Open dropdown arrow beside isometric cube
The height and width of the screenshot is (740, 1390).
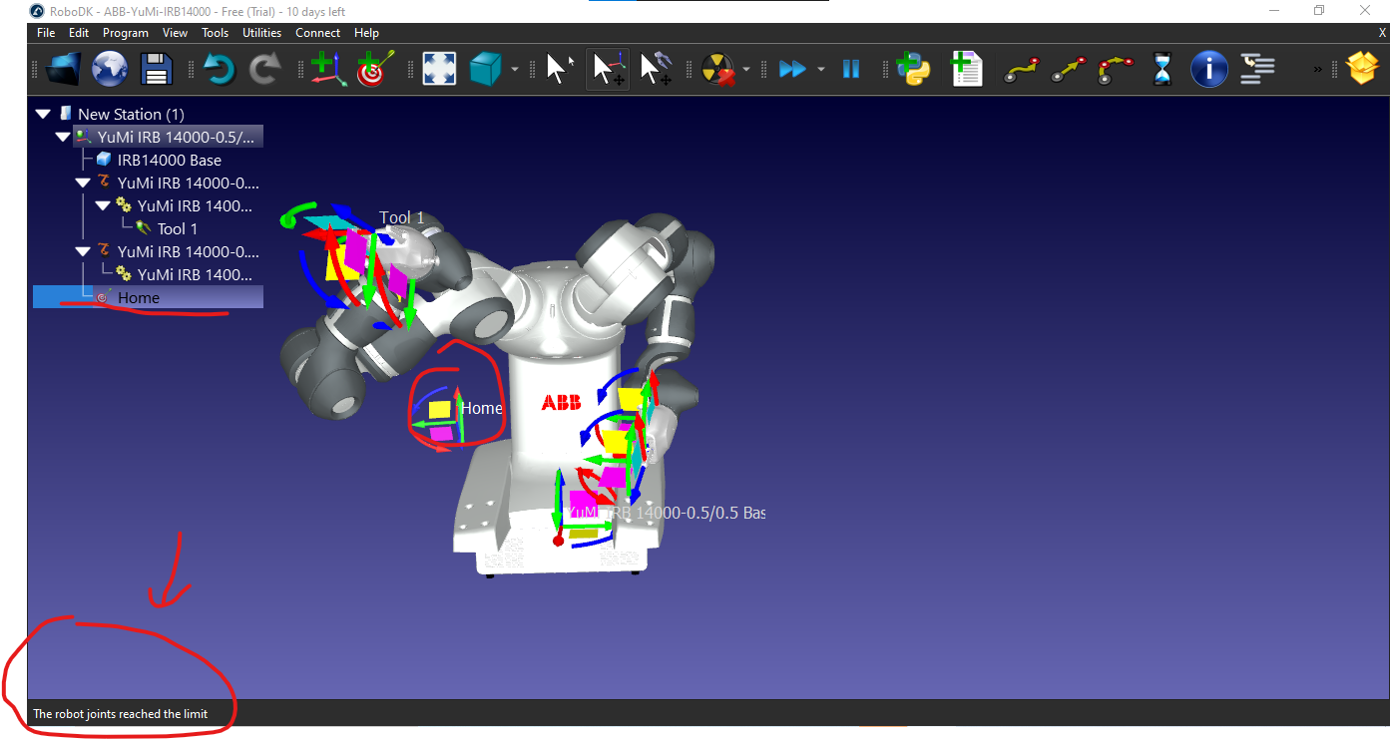point(515,70)
